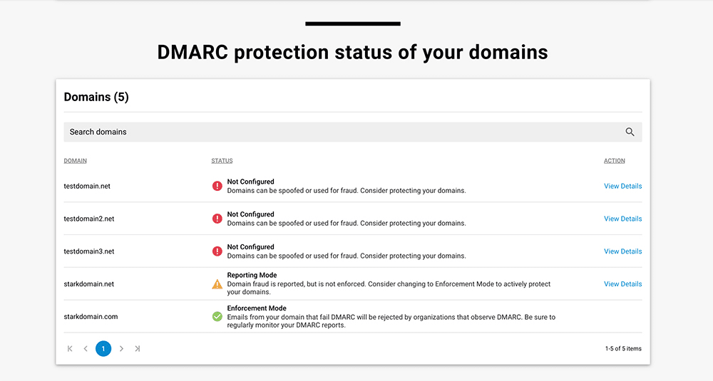The image size is (713, 381).
Task: Click orange warning icon for starkdomain.net
Action: (217, 284)
